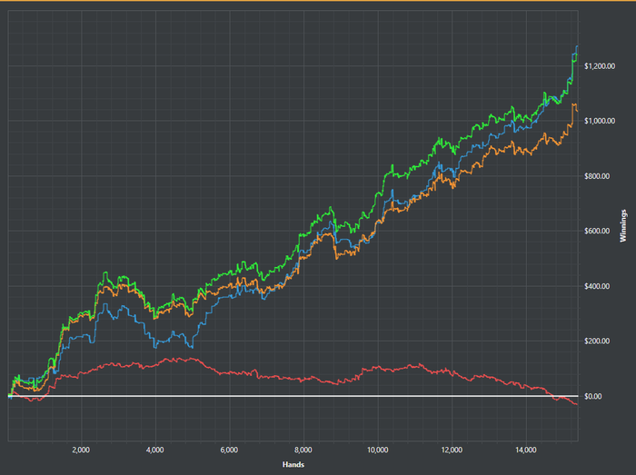Click the $1,200.00 winnings axis label
The image size is (636, 475).
tap(599, 66)
